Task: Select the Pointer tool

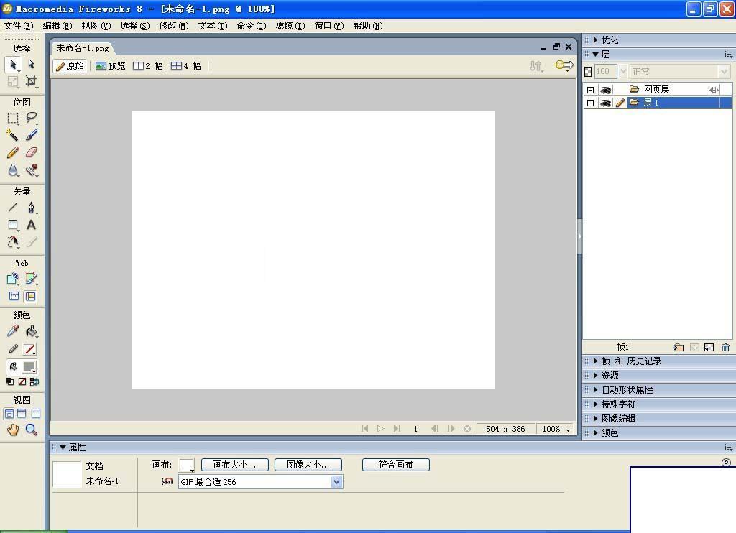Action: pos(12,65)
